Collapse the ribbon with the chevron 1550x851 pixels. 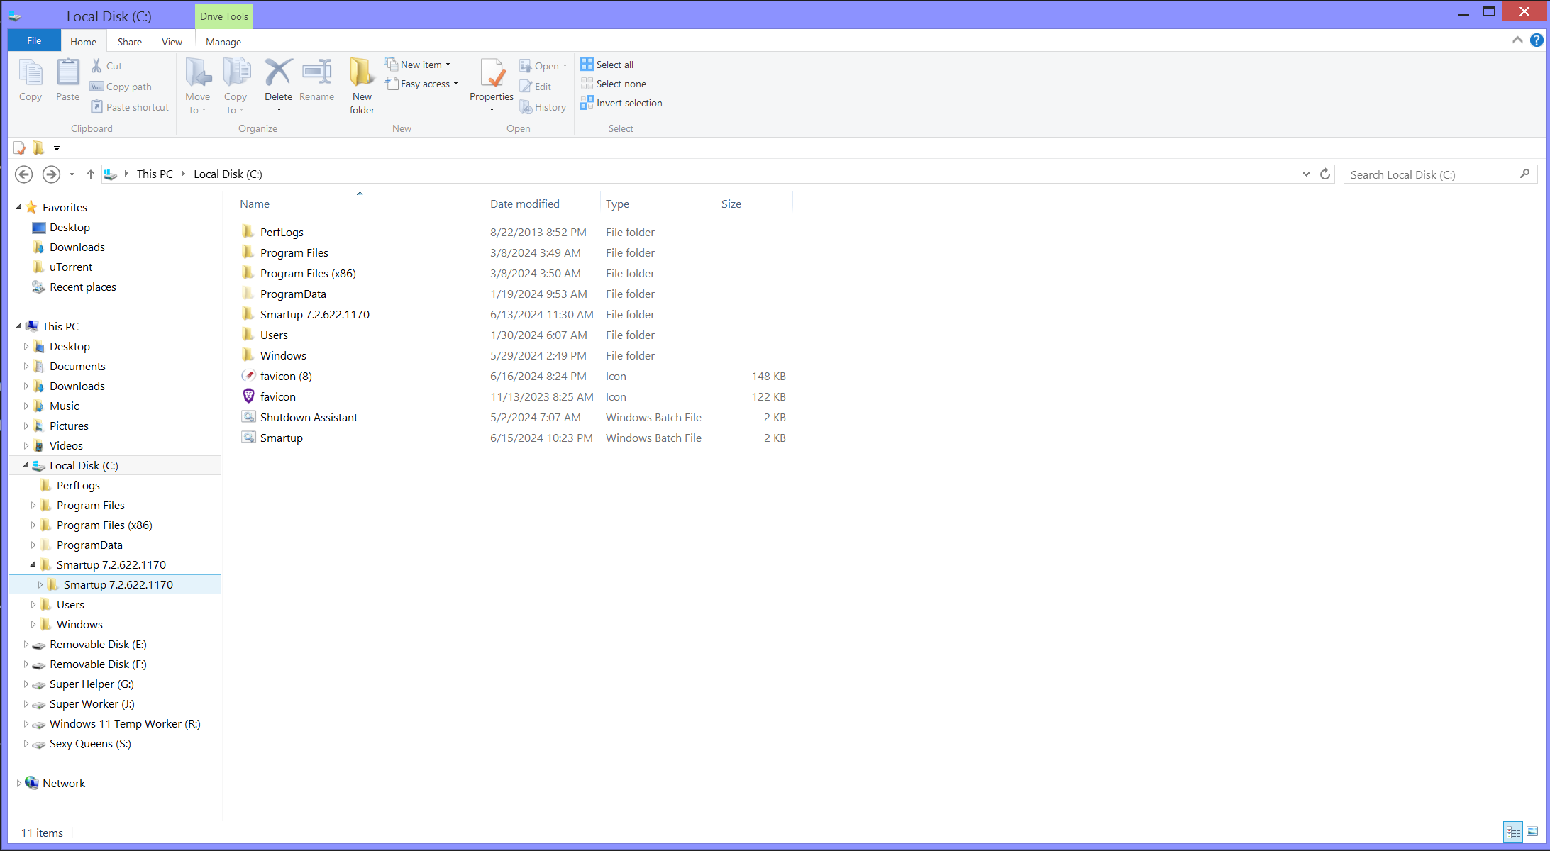[1517, 40]
